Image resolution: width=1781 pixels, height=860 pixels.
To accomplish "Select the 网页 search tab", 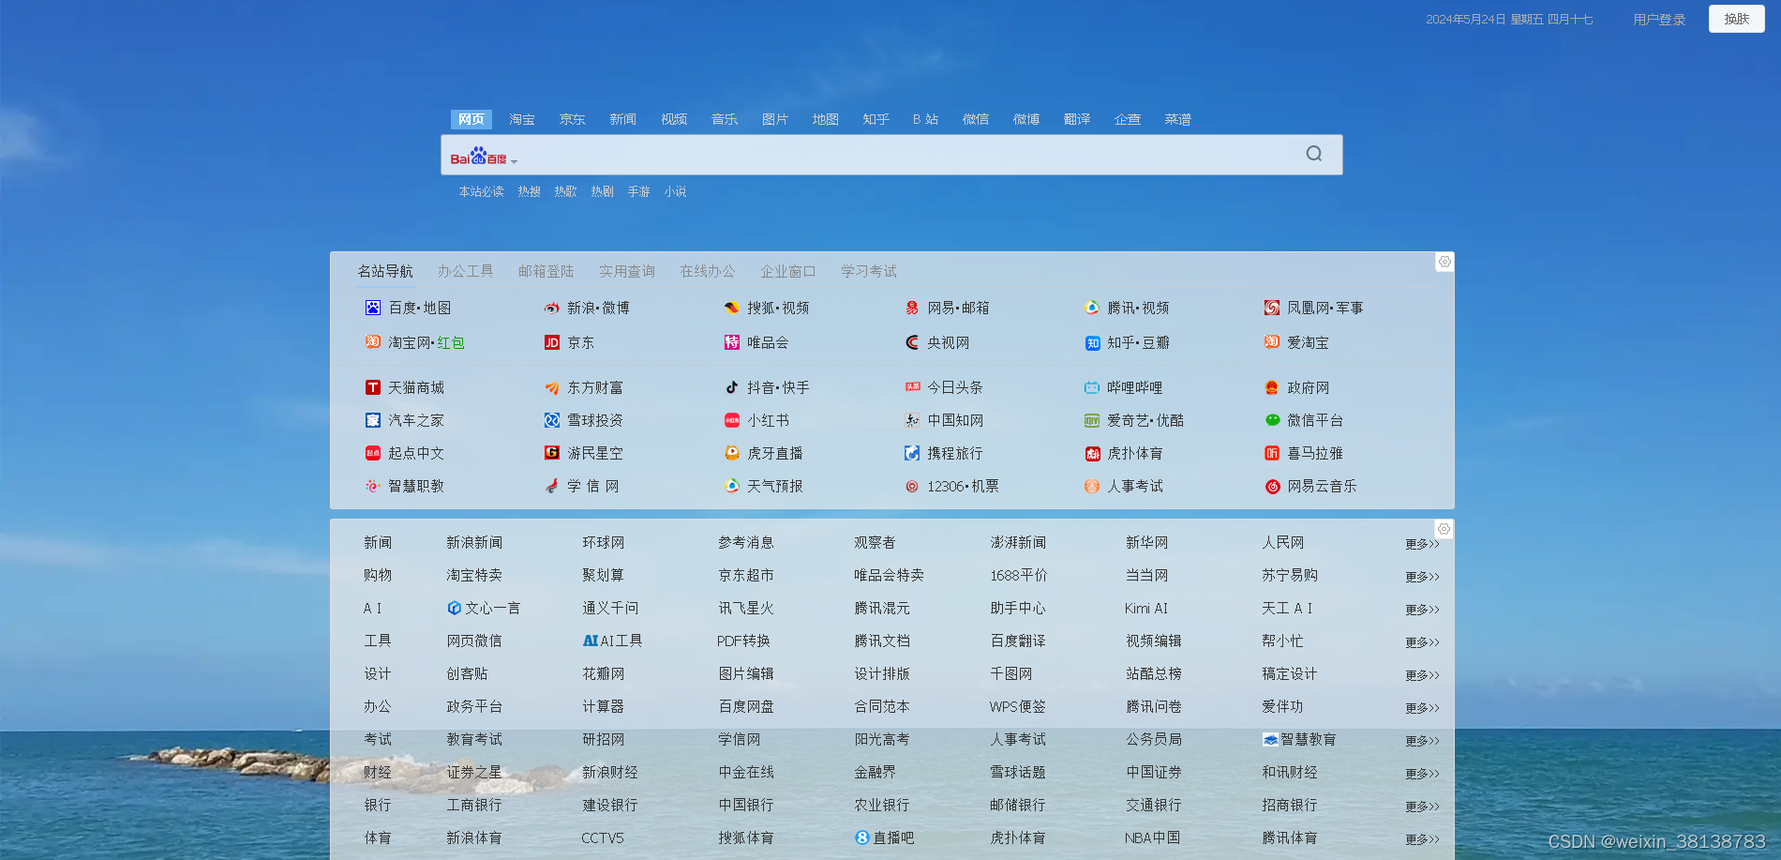I will 471,119.
